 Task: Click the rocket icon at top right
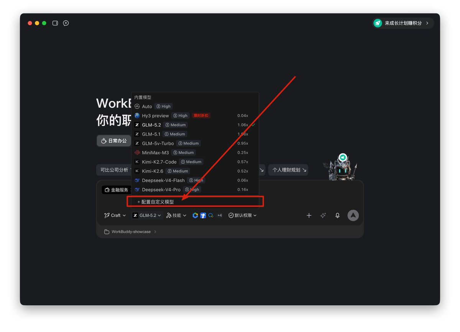378,23
